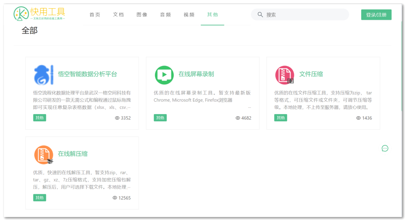Click the 在线屏幕录制 play icon
The height and width of the screenshot is (221, 406).
point(164,75)
